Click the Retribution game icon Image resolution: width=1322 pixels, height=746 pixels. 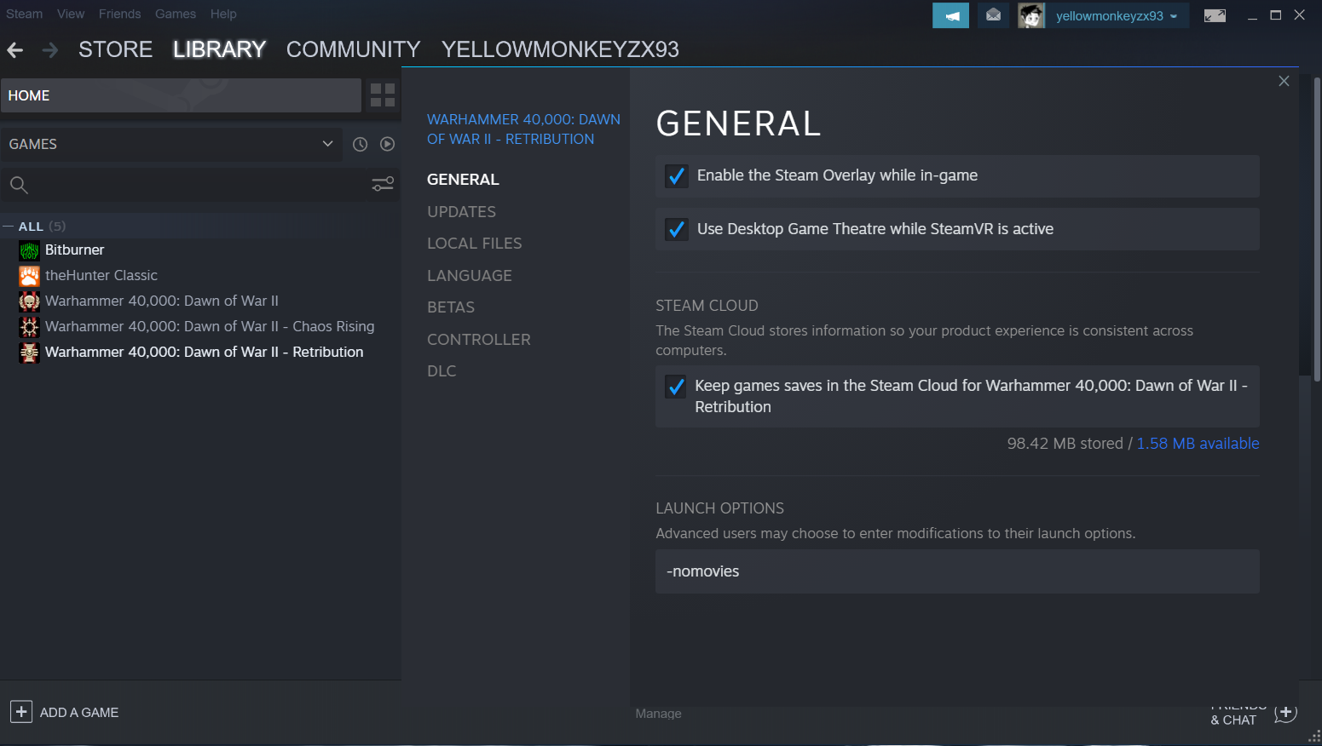point(29,353)
